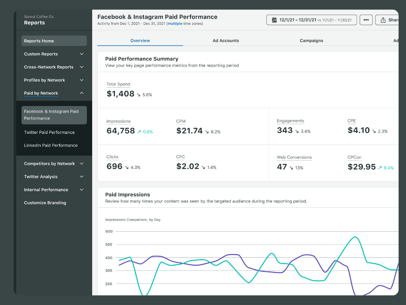Click the Total Spend metric label
The width and height of the screenshot is (406, 305).
click(x=118, y=84)
